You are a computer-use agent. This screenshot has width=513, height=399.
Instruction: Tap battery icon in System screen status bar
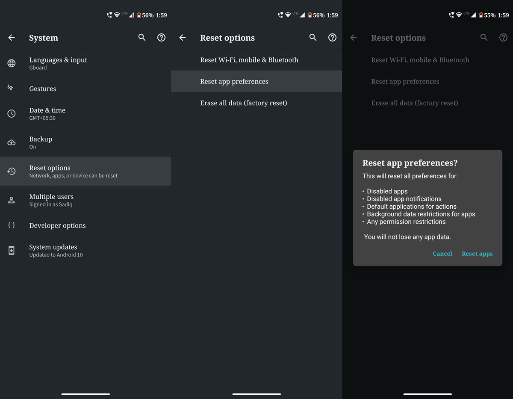pyautogui.click(x=139, y=15)
